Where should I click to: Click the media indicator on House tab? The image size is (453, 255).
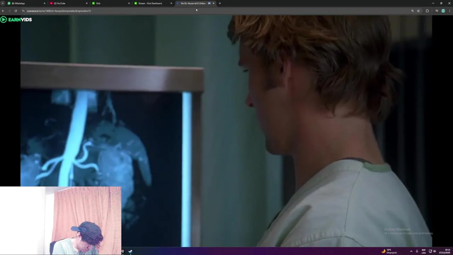[x=209, y=3]
